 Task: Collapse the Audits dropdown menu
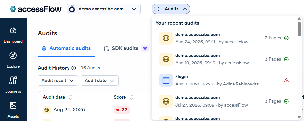point(171,9)
